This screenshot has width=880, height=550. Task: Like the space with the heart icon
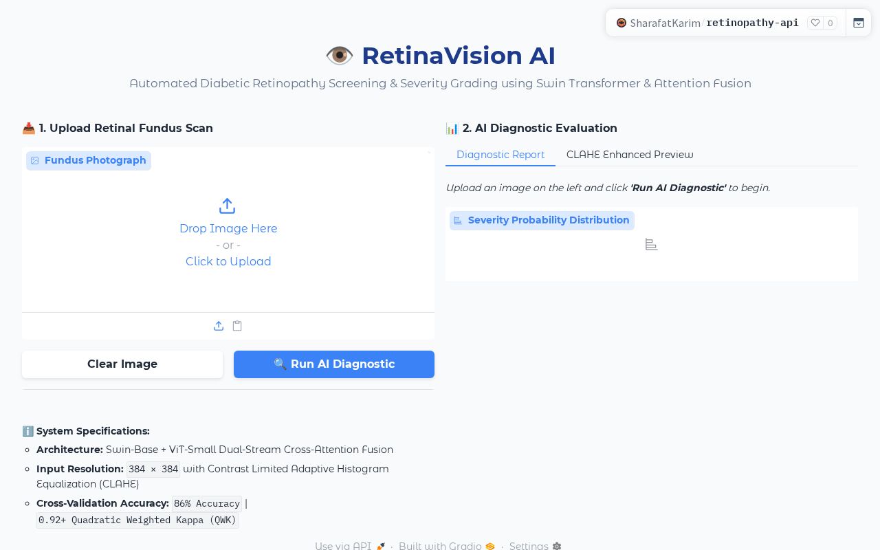pos(815,23)
